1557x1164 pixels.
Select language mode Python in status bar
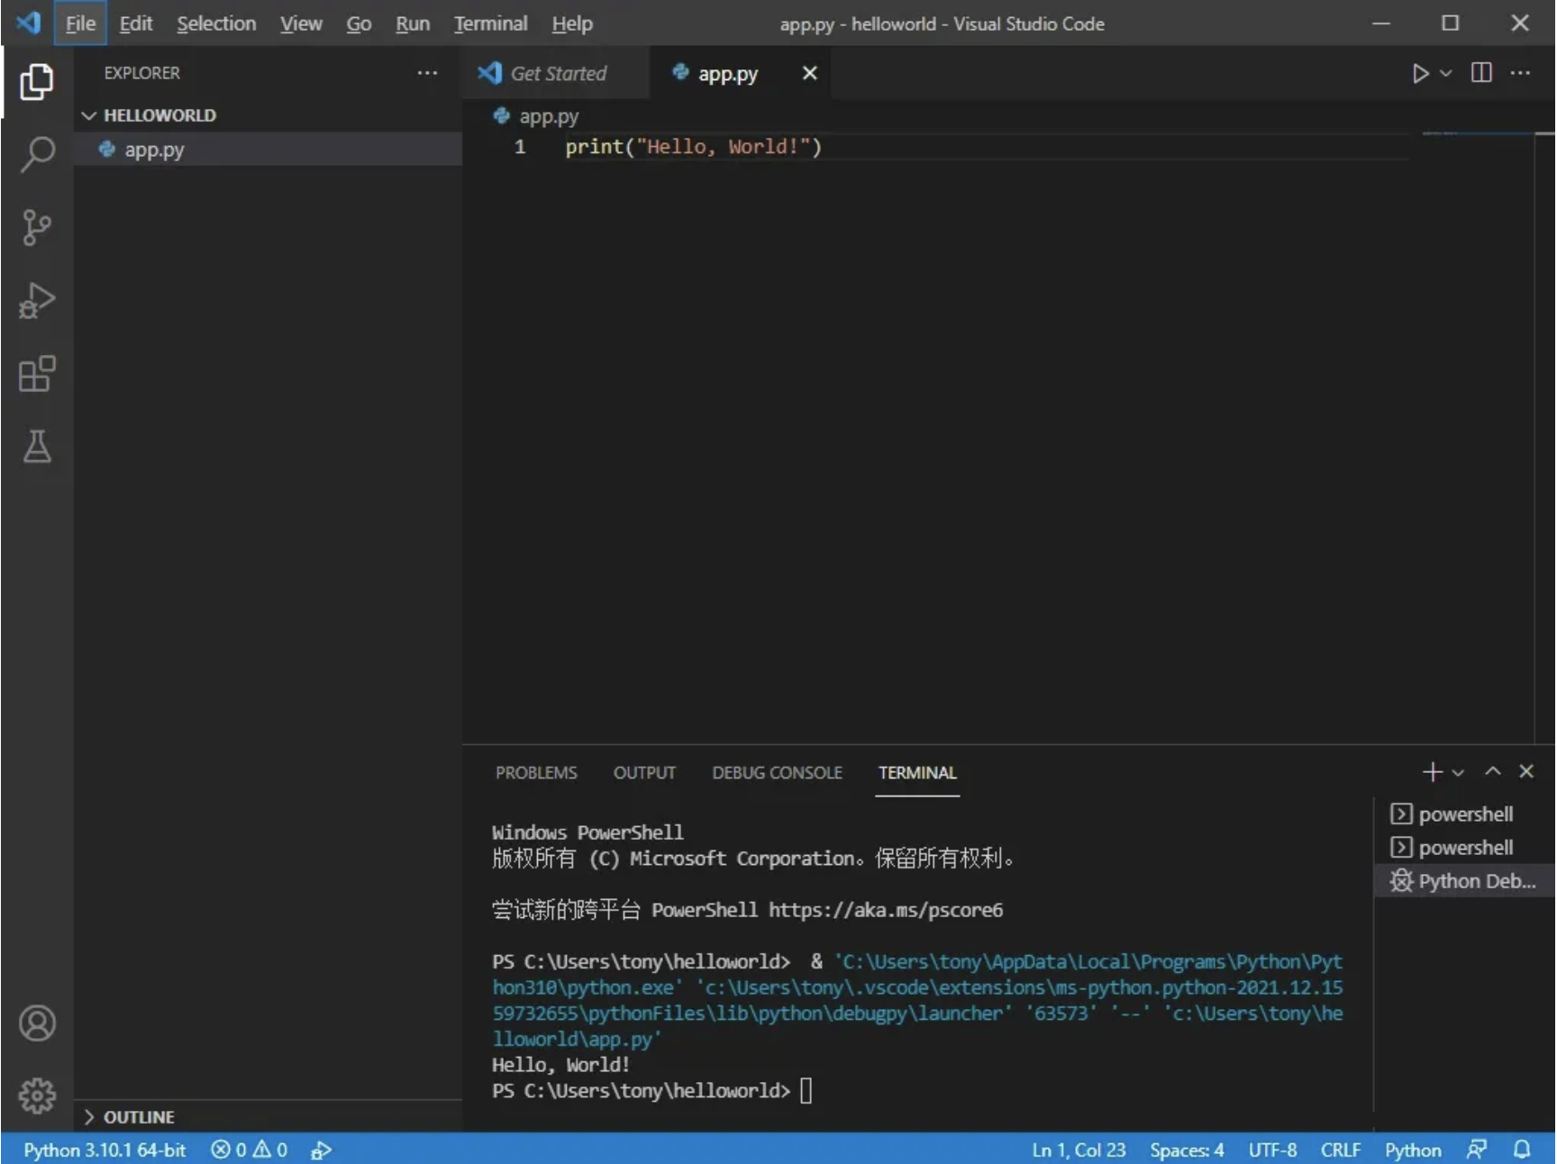coord(1413,1150)
